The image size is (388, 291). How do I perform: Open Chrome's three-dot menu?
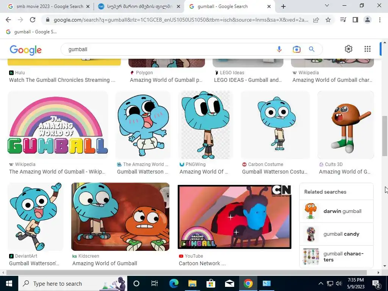coord(380,20)
